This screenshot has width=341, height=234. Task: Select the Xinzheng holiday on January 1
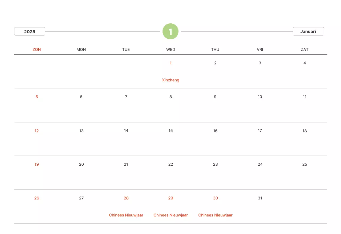pos(170,80)
